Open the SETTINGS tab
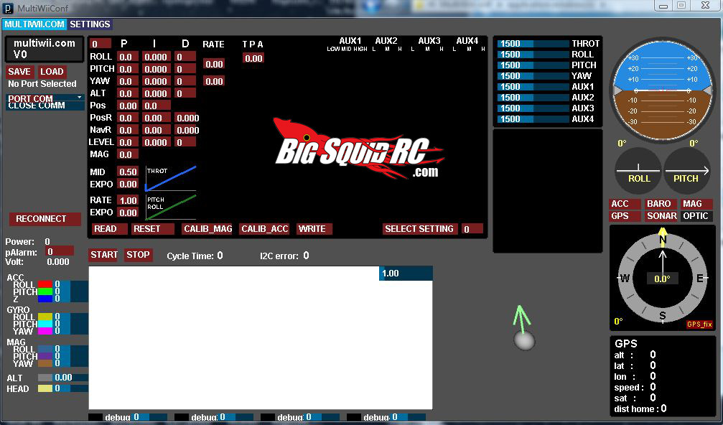This screenshot has width=723, height=425. [90, 24]
